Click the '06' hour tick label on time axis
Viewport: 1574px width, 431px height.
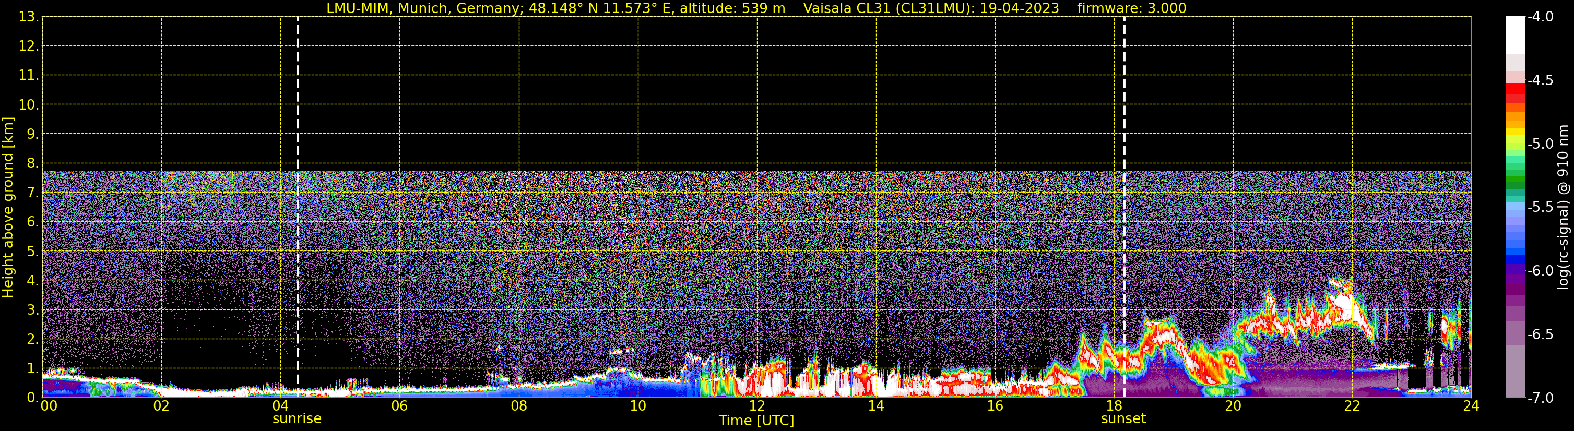tap(399, 406)
